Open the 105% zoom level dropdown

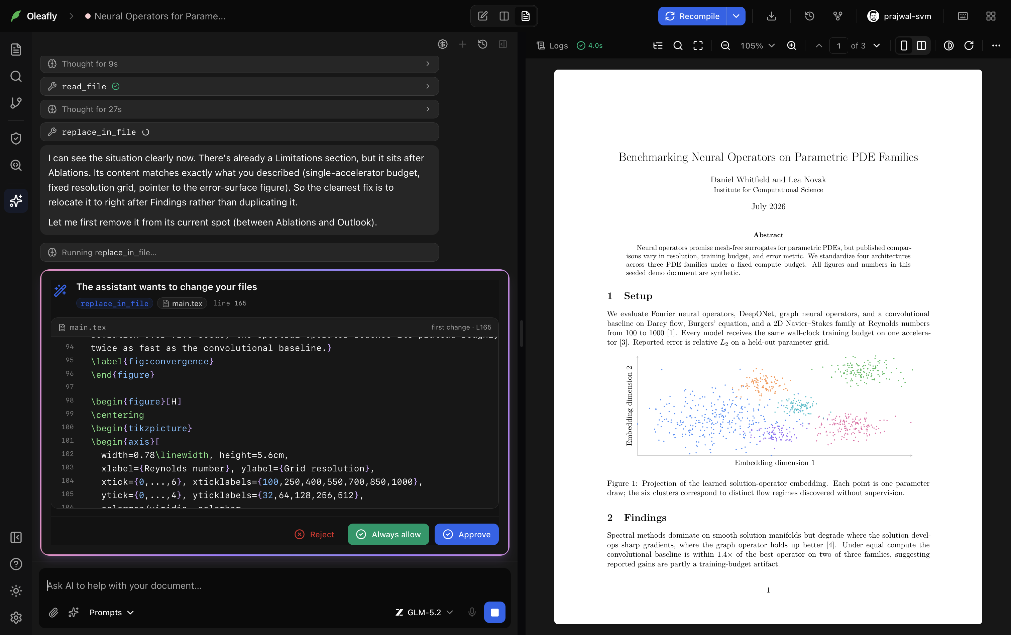(758, 46)
